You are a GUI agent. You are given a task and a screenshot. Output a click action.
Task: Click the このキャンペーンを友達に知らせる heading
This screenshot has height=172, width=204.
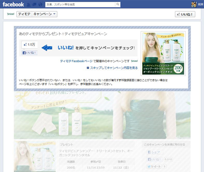(164, 145)
